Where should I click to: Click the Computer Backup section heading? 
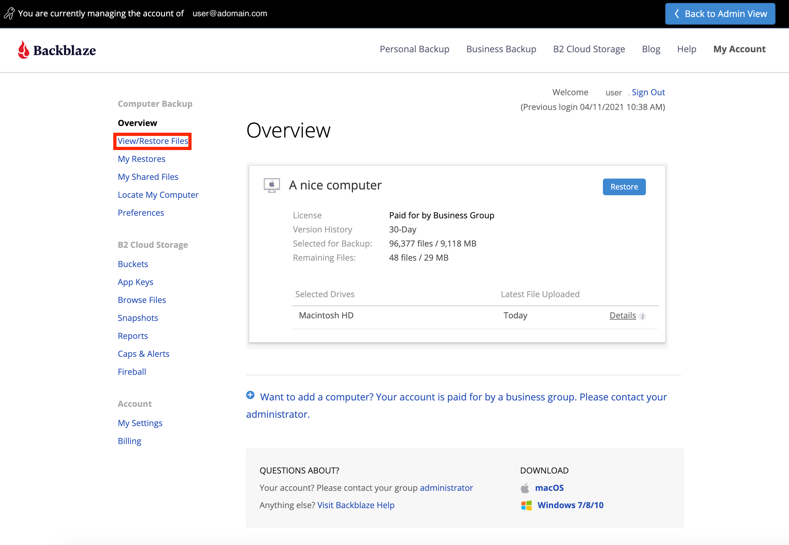point(155,104)
